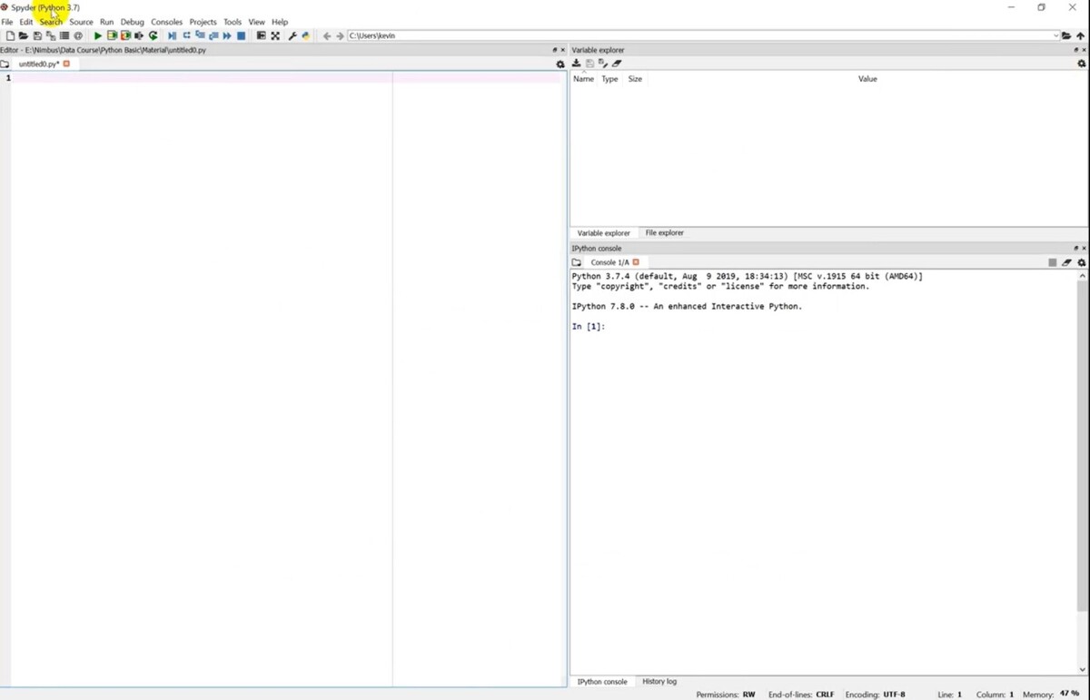Open Preferences via the wrench icon
The image size is (1090, 700).
click(x=292, y=36)
